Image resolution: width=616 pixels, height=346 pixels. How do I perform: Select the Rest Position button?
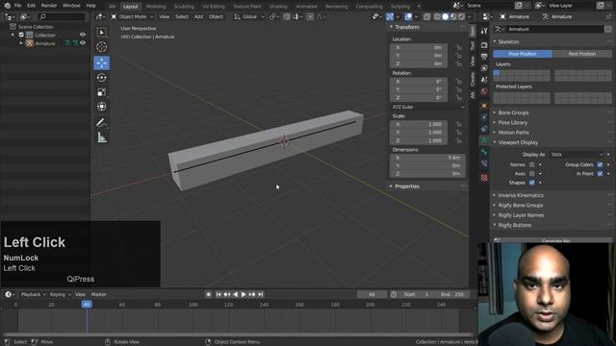coord(582,54)
